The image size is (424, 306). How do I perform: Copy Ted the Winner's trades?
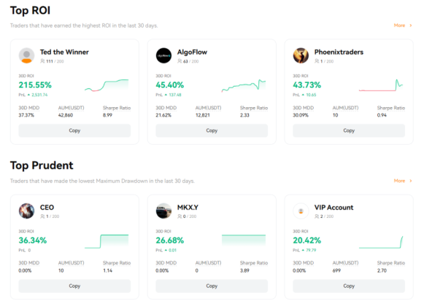[74, 130]
